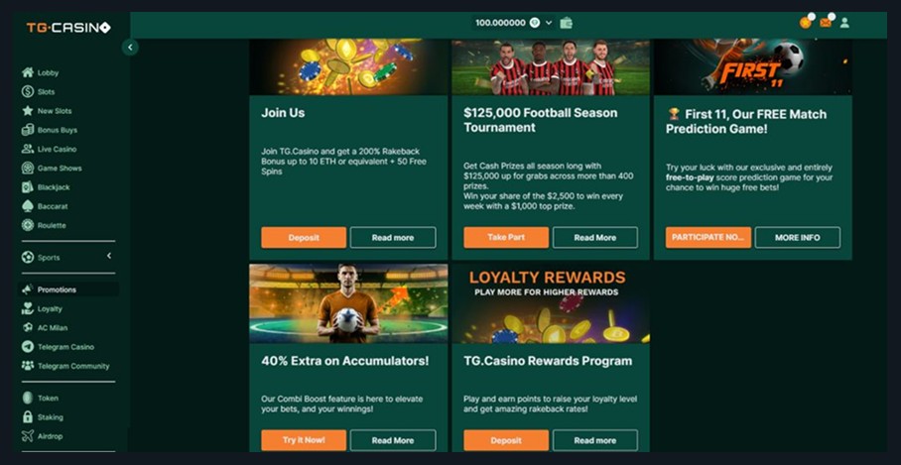
Task: Open the user profile icon
Action: 844,23
